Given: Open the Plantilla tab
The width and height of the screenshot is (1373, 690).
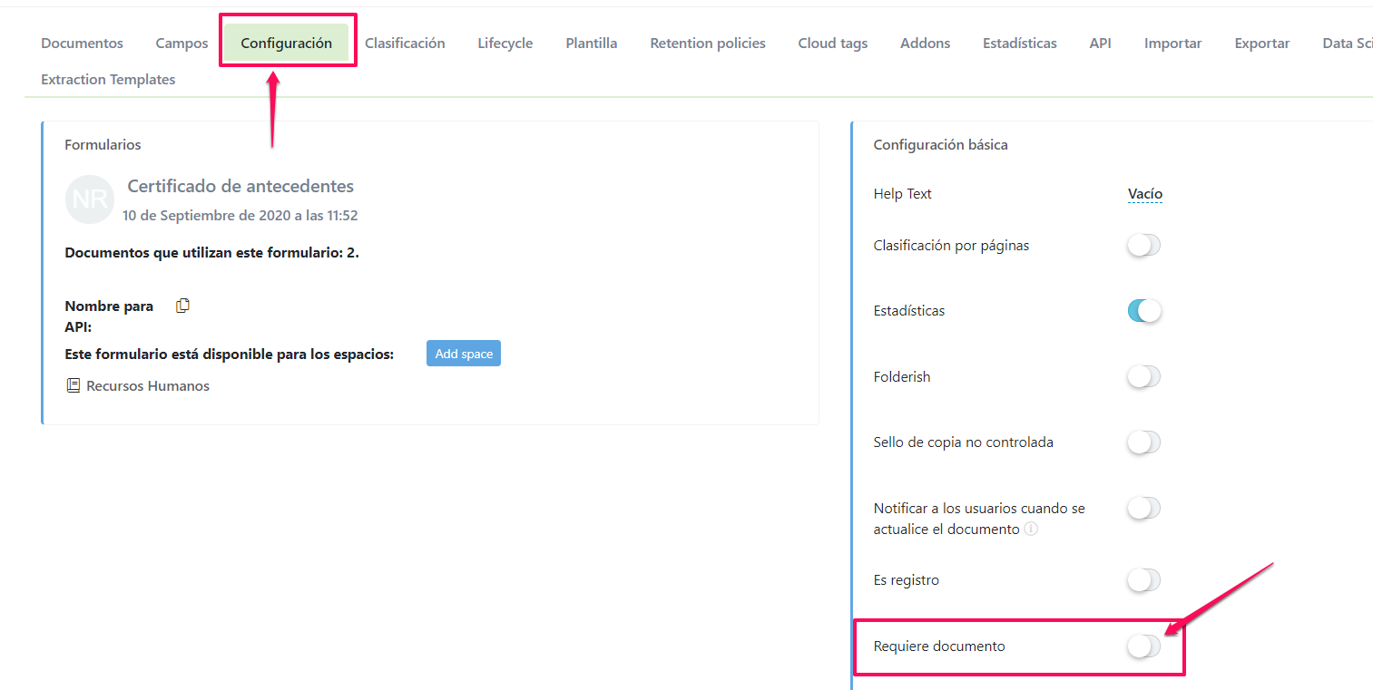Looking at the screenshot, I should tap(591, 44).
